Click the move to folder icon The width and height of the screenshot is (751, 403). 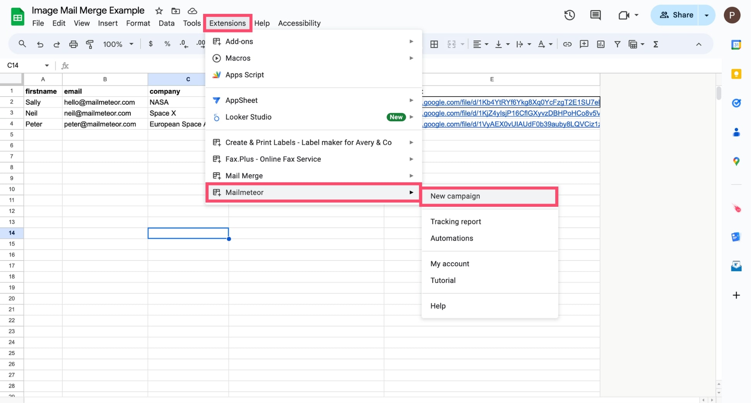coord(176,11)
